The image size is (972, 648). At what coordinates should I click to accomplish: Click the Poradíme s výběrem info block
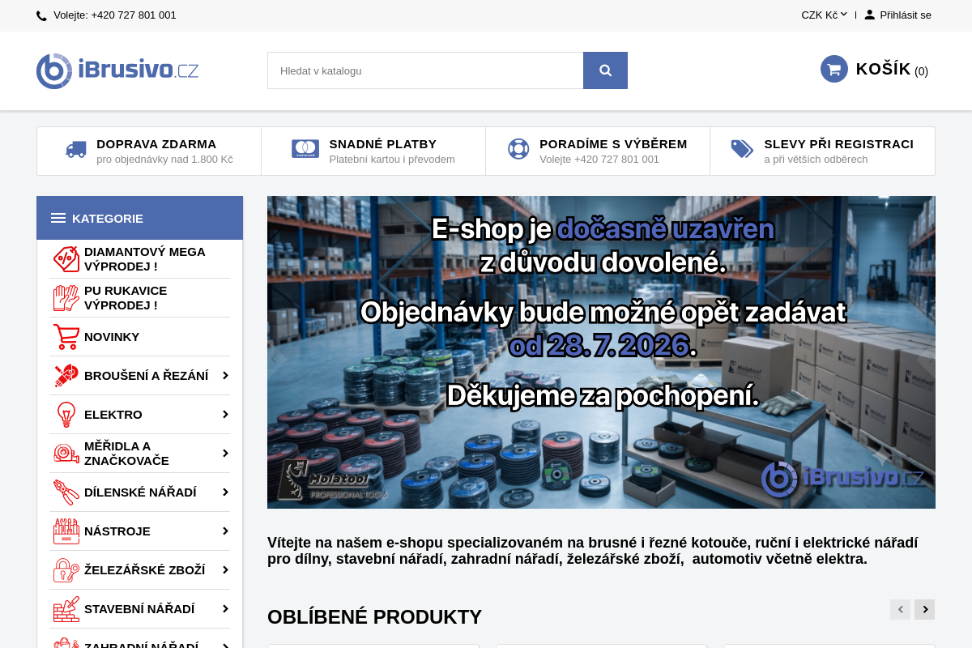pos(598,151)
